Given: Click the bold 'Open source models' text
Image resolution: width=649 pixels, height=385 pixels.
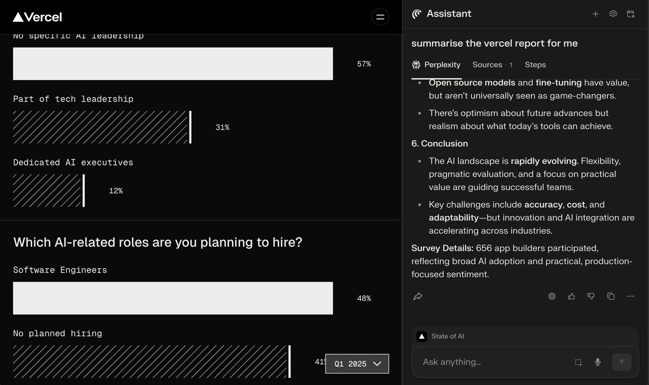Looking at the screenshot, I should [472, 83].
